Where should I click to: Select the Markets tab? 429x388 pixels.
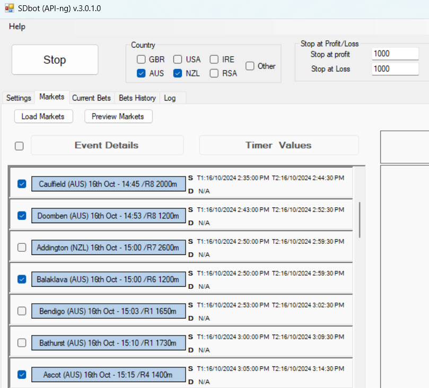coord(52,97)
